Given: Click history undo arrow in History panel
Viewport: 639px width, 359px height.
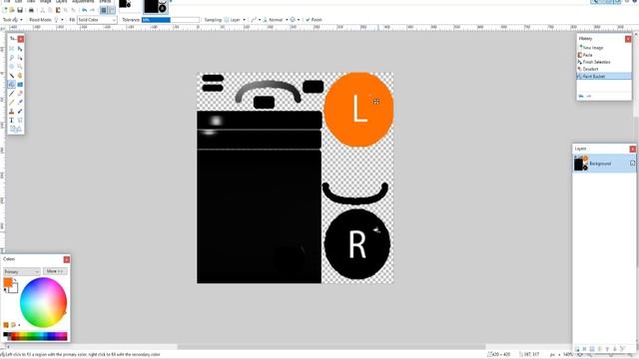Looking at the screenshot, I should click(581, 96).
